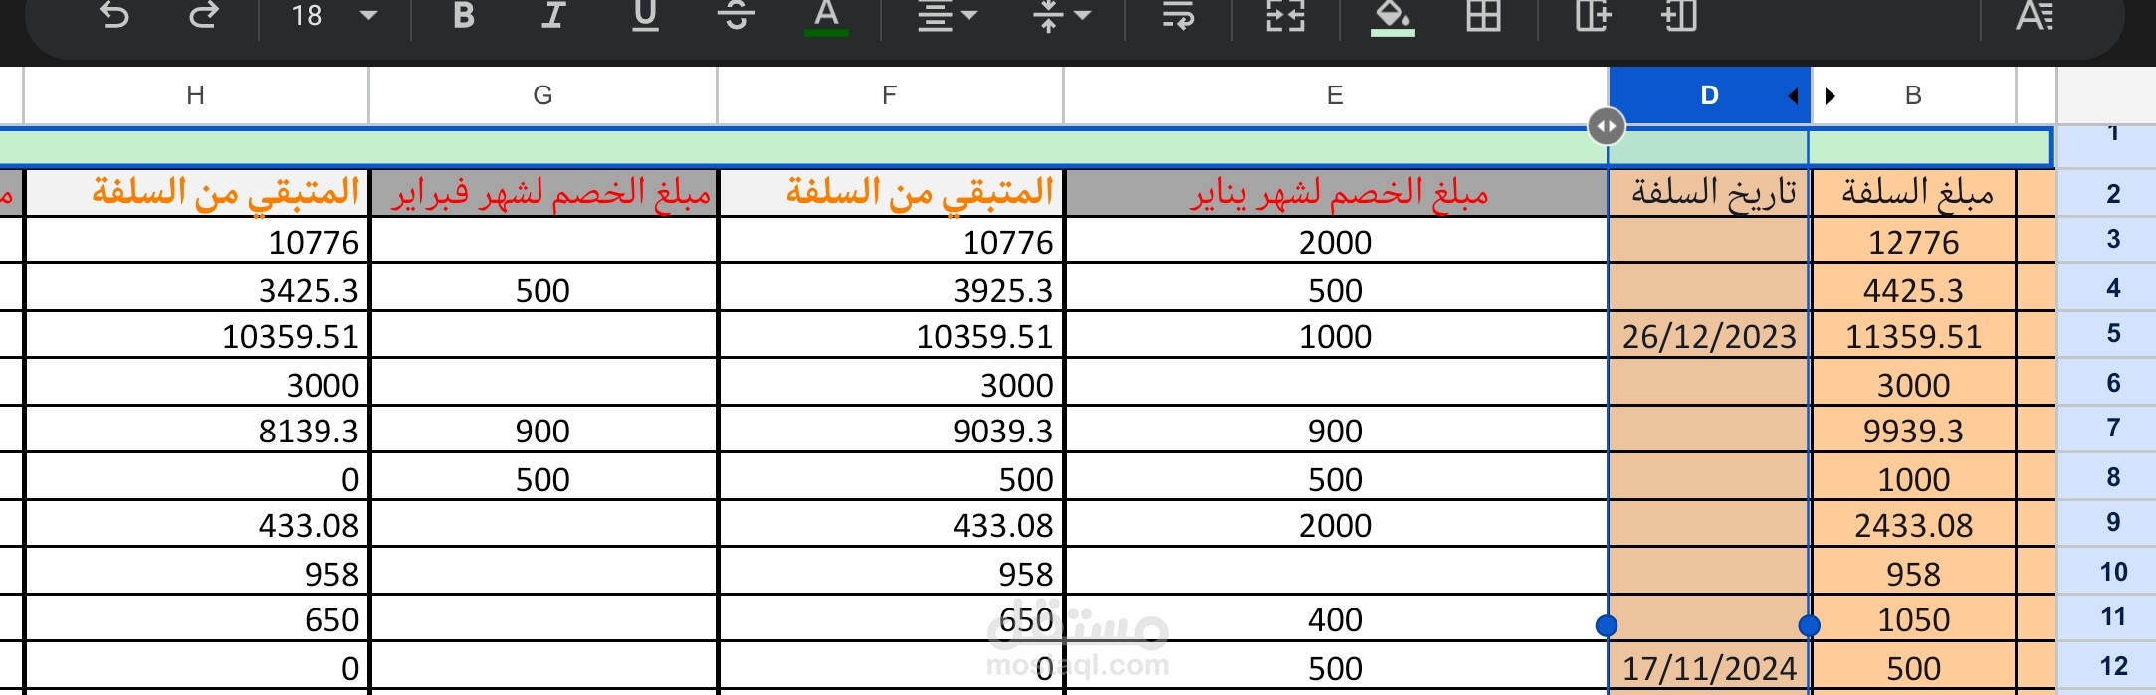Screen dimensions: 2156x695
Task: Select date cell 26/12/2023
Action: pyautogui.click(x=1709, y=336)
